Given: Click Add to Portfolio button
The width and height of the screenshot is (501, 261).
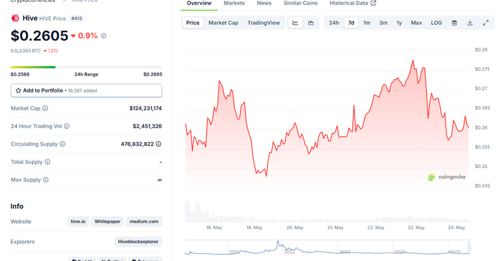Looking at the screenshot, I should (x=86, y=90).
